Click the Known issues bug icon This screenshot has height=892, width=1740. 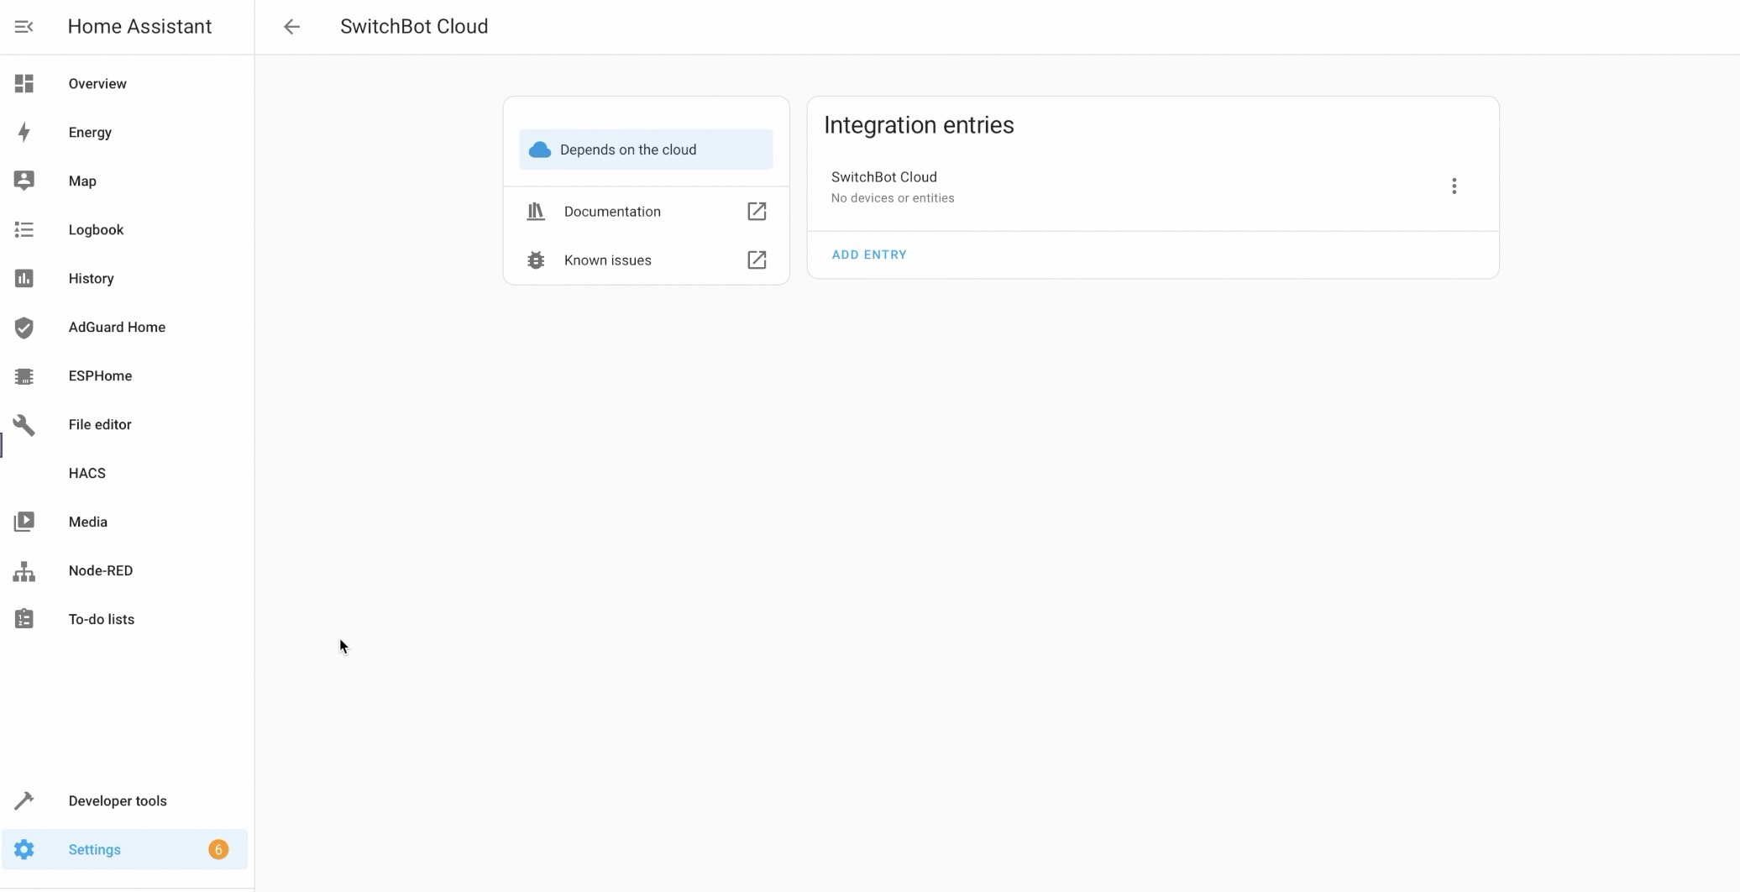coord(536,260)
